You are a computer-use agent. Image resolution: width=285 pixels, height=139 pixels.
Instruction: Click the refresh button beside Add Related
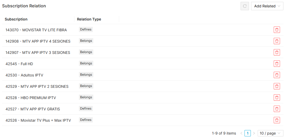245,6
